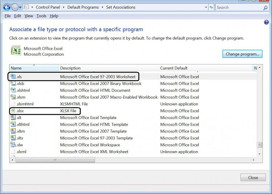This screenshot has width=272, height=194.
Task: Click the large Microsoft Office Excel icon
Action: click(x=16, y=51)
